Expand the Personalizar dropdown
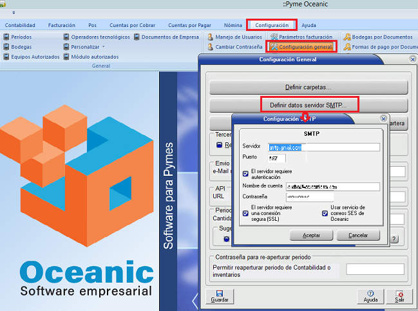Screen dimensions: 418x311 coord(104,47)
